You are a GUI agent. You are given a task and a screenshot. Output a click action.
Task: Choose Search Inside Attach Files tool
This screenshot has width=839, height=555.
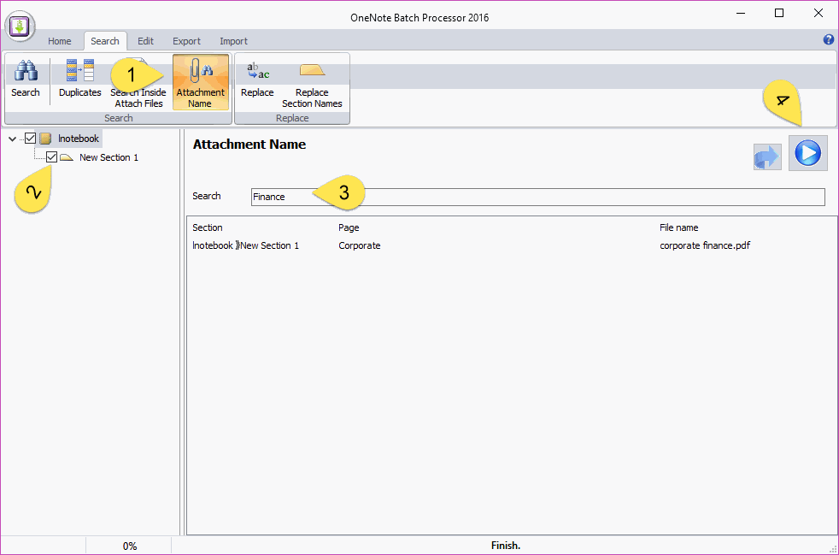[138, 81]
